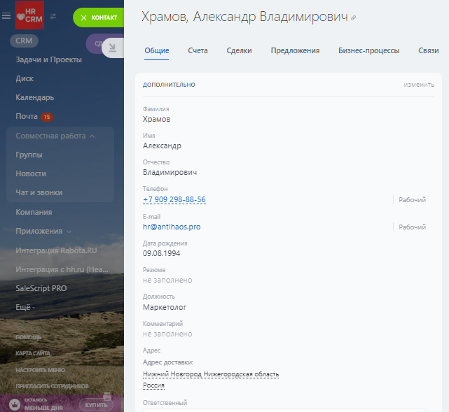Collapse the Совместная работа group
449x412 pixels.
[x=55, y=136]
